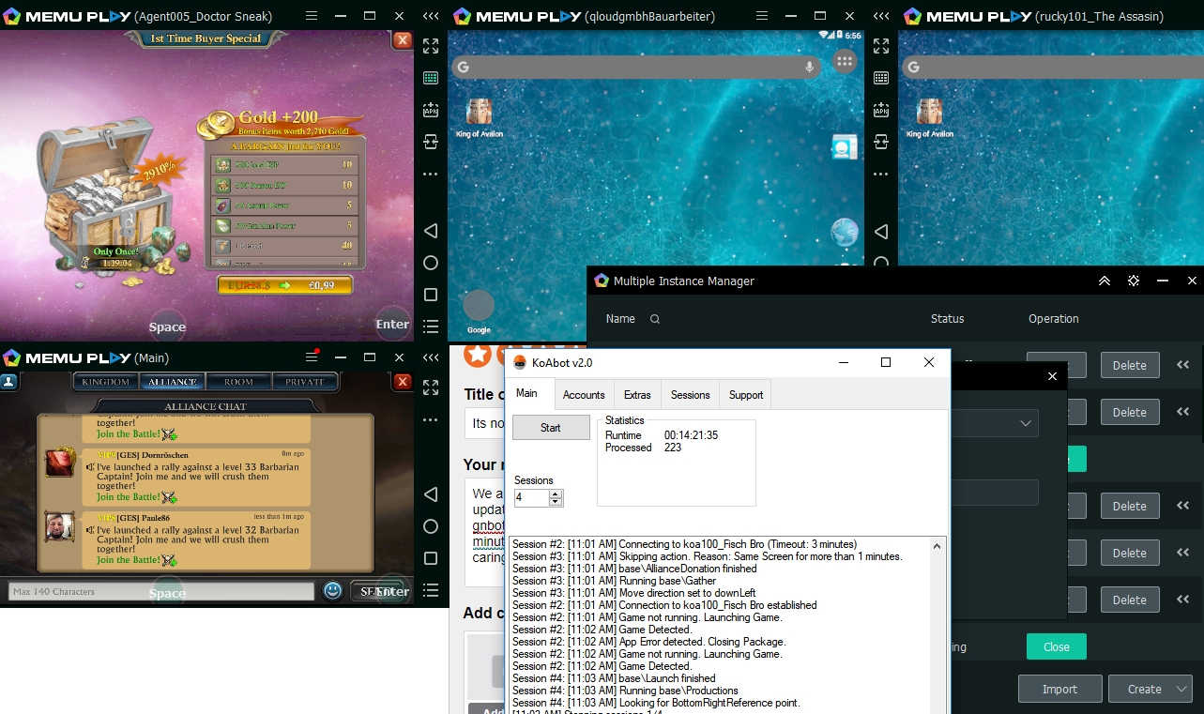Toggle fullscreen in Agent005_Doctor Sneak window sidebar

431,46
